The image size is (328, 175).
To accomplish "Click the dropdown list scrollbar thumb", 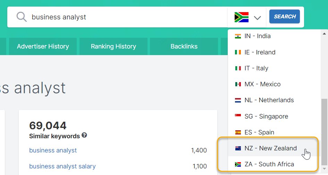I will [x=324, y=132].
